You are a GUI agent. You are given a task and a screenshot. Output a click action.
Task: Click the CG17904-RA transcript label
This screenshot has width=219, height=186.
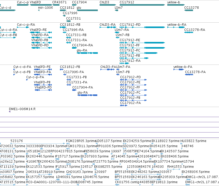tap(83, 45)
